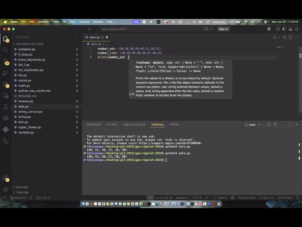This screenshot has height=227, width=302.
Task: Run the Python file play button
Action: tap(275, 37)
